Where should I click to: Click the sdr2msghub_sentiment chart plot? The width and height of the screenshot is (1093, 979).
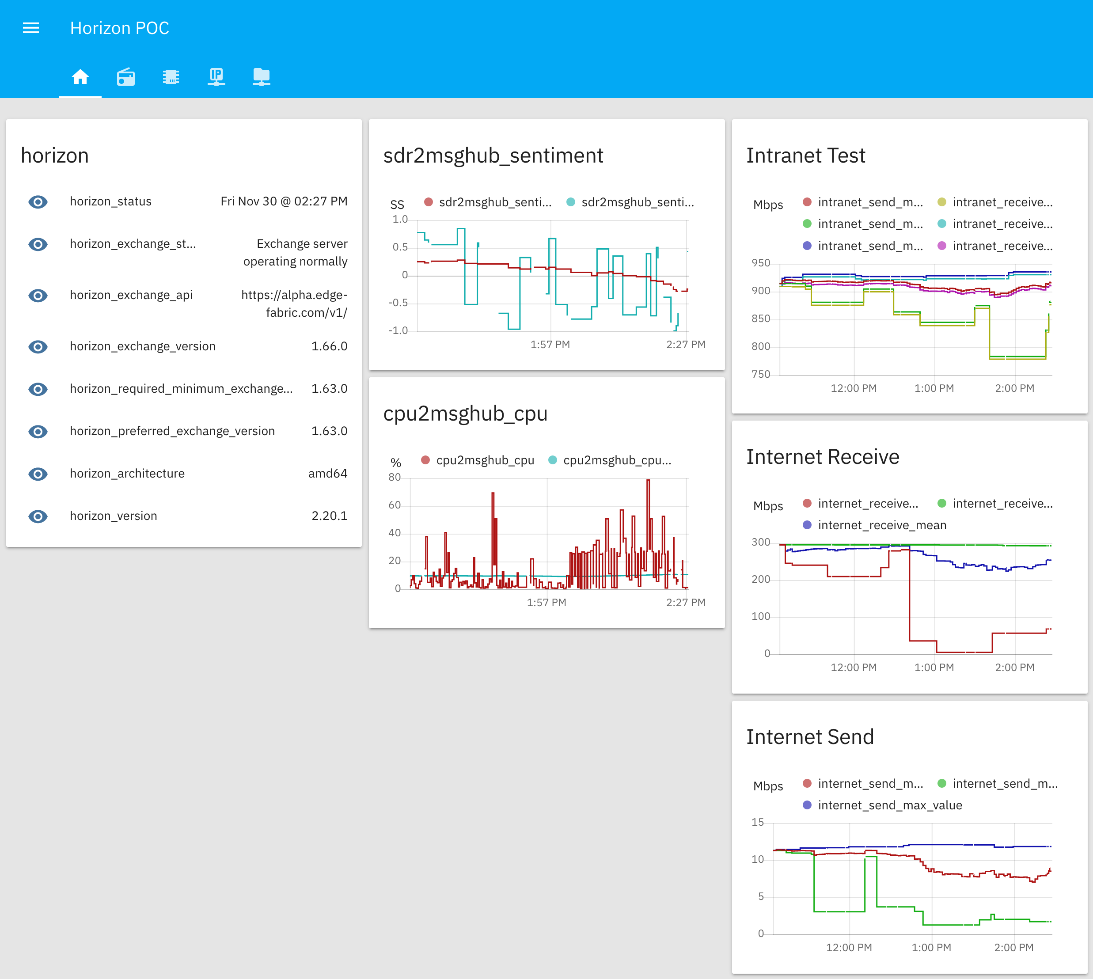point(553,276)
